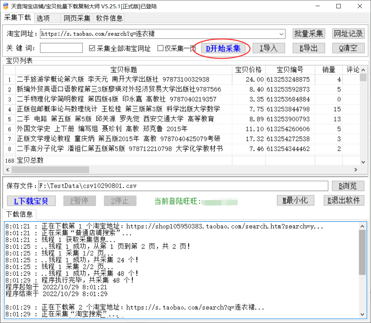Click the 批量采集 button

[309, 34]
